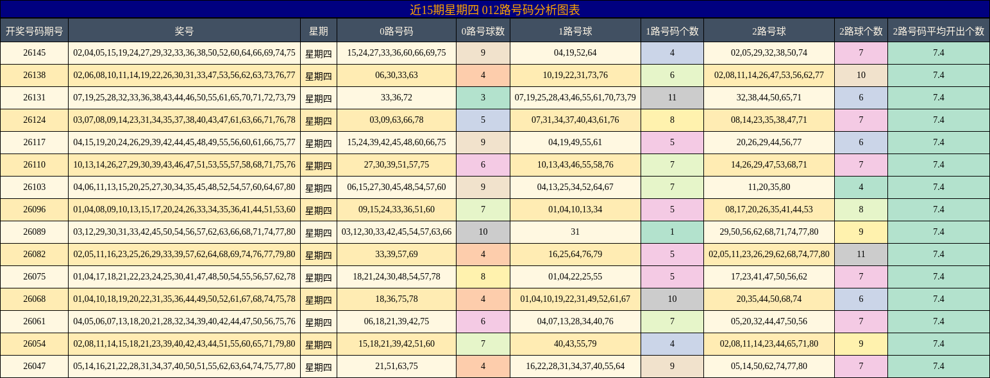990x378 pixels.
Task: Select the 2路球个数 column header
Action: point(861,31)
